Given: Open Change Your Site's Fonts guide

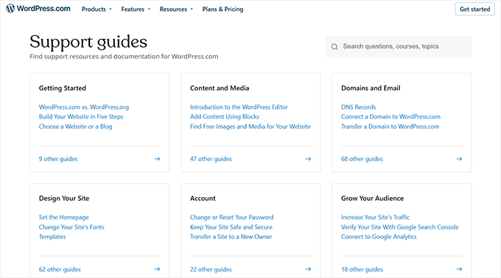Looking at the screenshot, I should [x=71, y=227].
